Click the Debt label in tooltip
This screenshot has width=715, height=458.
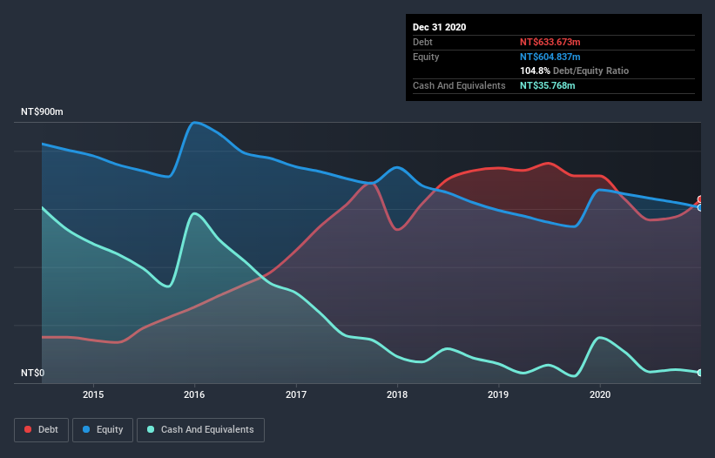[x=422, y=42]
